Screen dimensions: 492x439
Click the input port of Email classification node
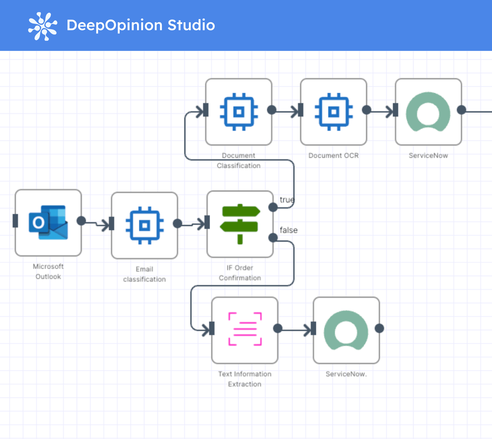(x=111, y=224)
